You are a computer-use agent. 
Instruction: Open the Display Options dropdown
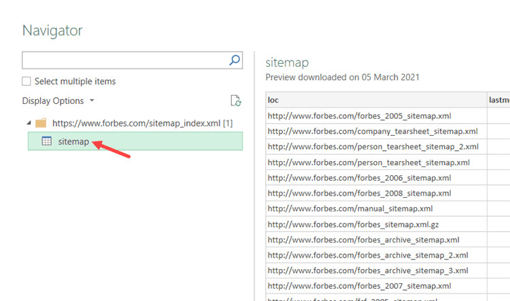click(x=58, y=101)
